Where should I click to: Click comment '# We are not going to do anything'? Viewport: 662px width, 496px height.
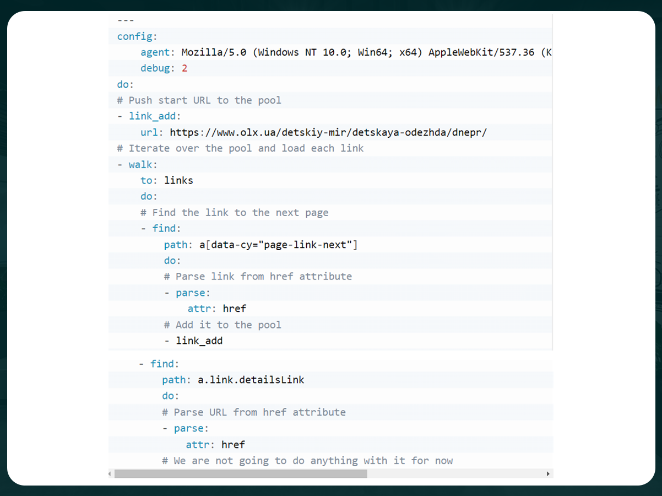click(307, 460)
